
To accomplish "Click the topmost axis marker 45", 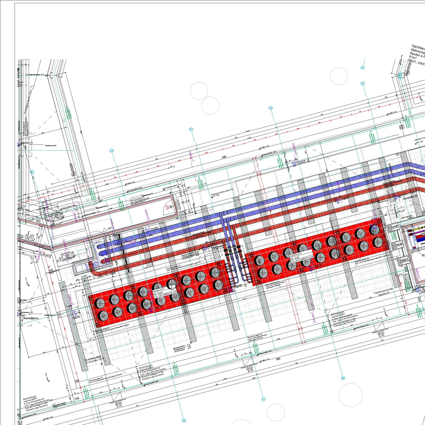I will click(x=362, y=68).
